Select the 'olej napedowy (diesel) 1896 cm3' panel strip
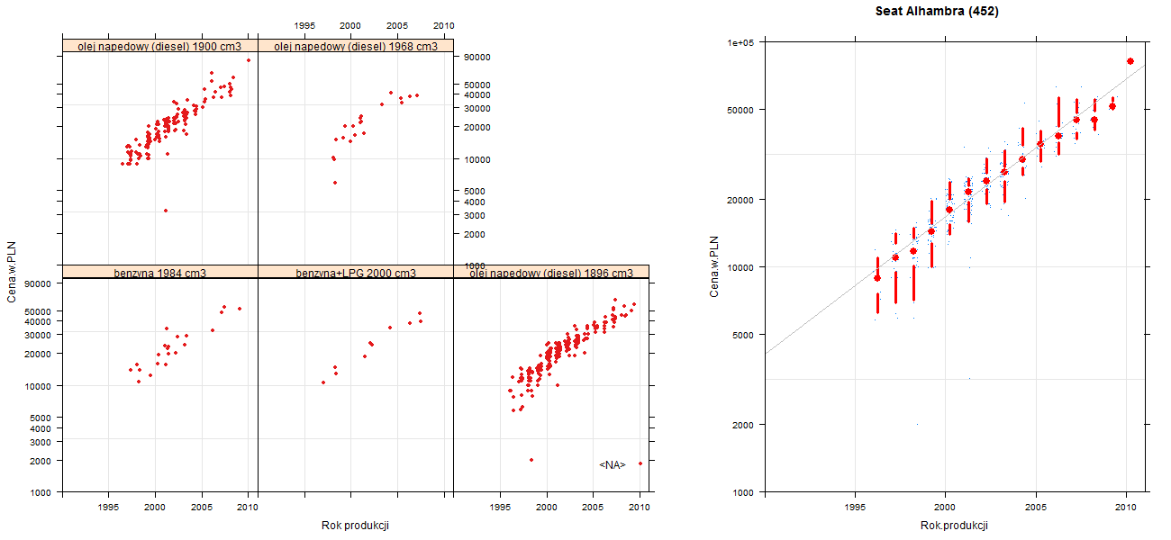The image size is (1171, 540). [551, 272]
